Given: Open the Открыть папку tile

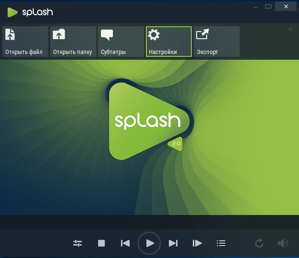Looking at the screenshot, I should [x=73, y=42].
